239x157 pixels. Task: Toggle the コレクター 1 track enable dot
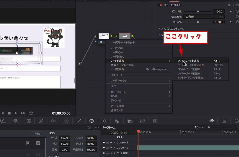[104, 143]
